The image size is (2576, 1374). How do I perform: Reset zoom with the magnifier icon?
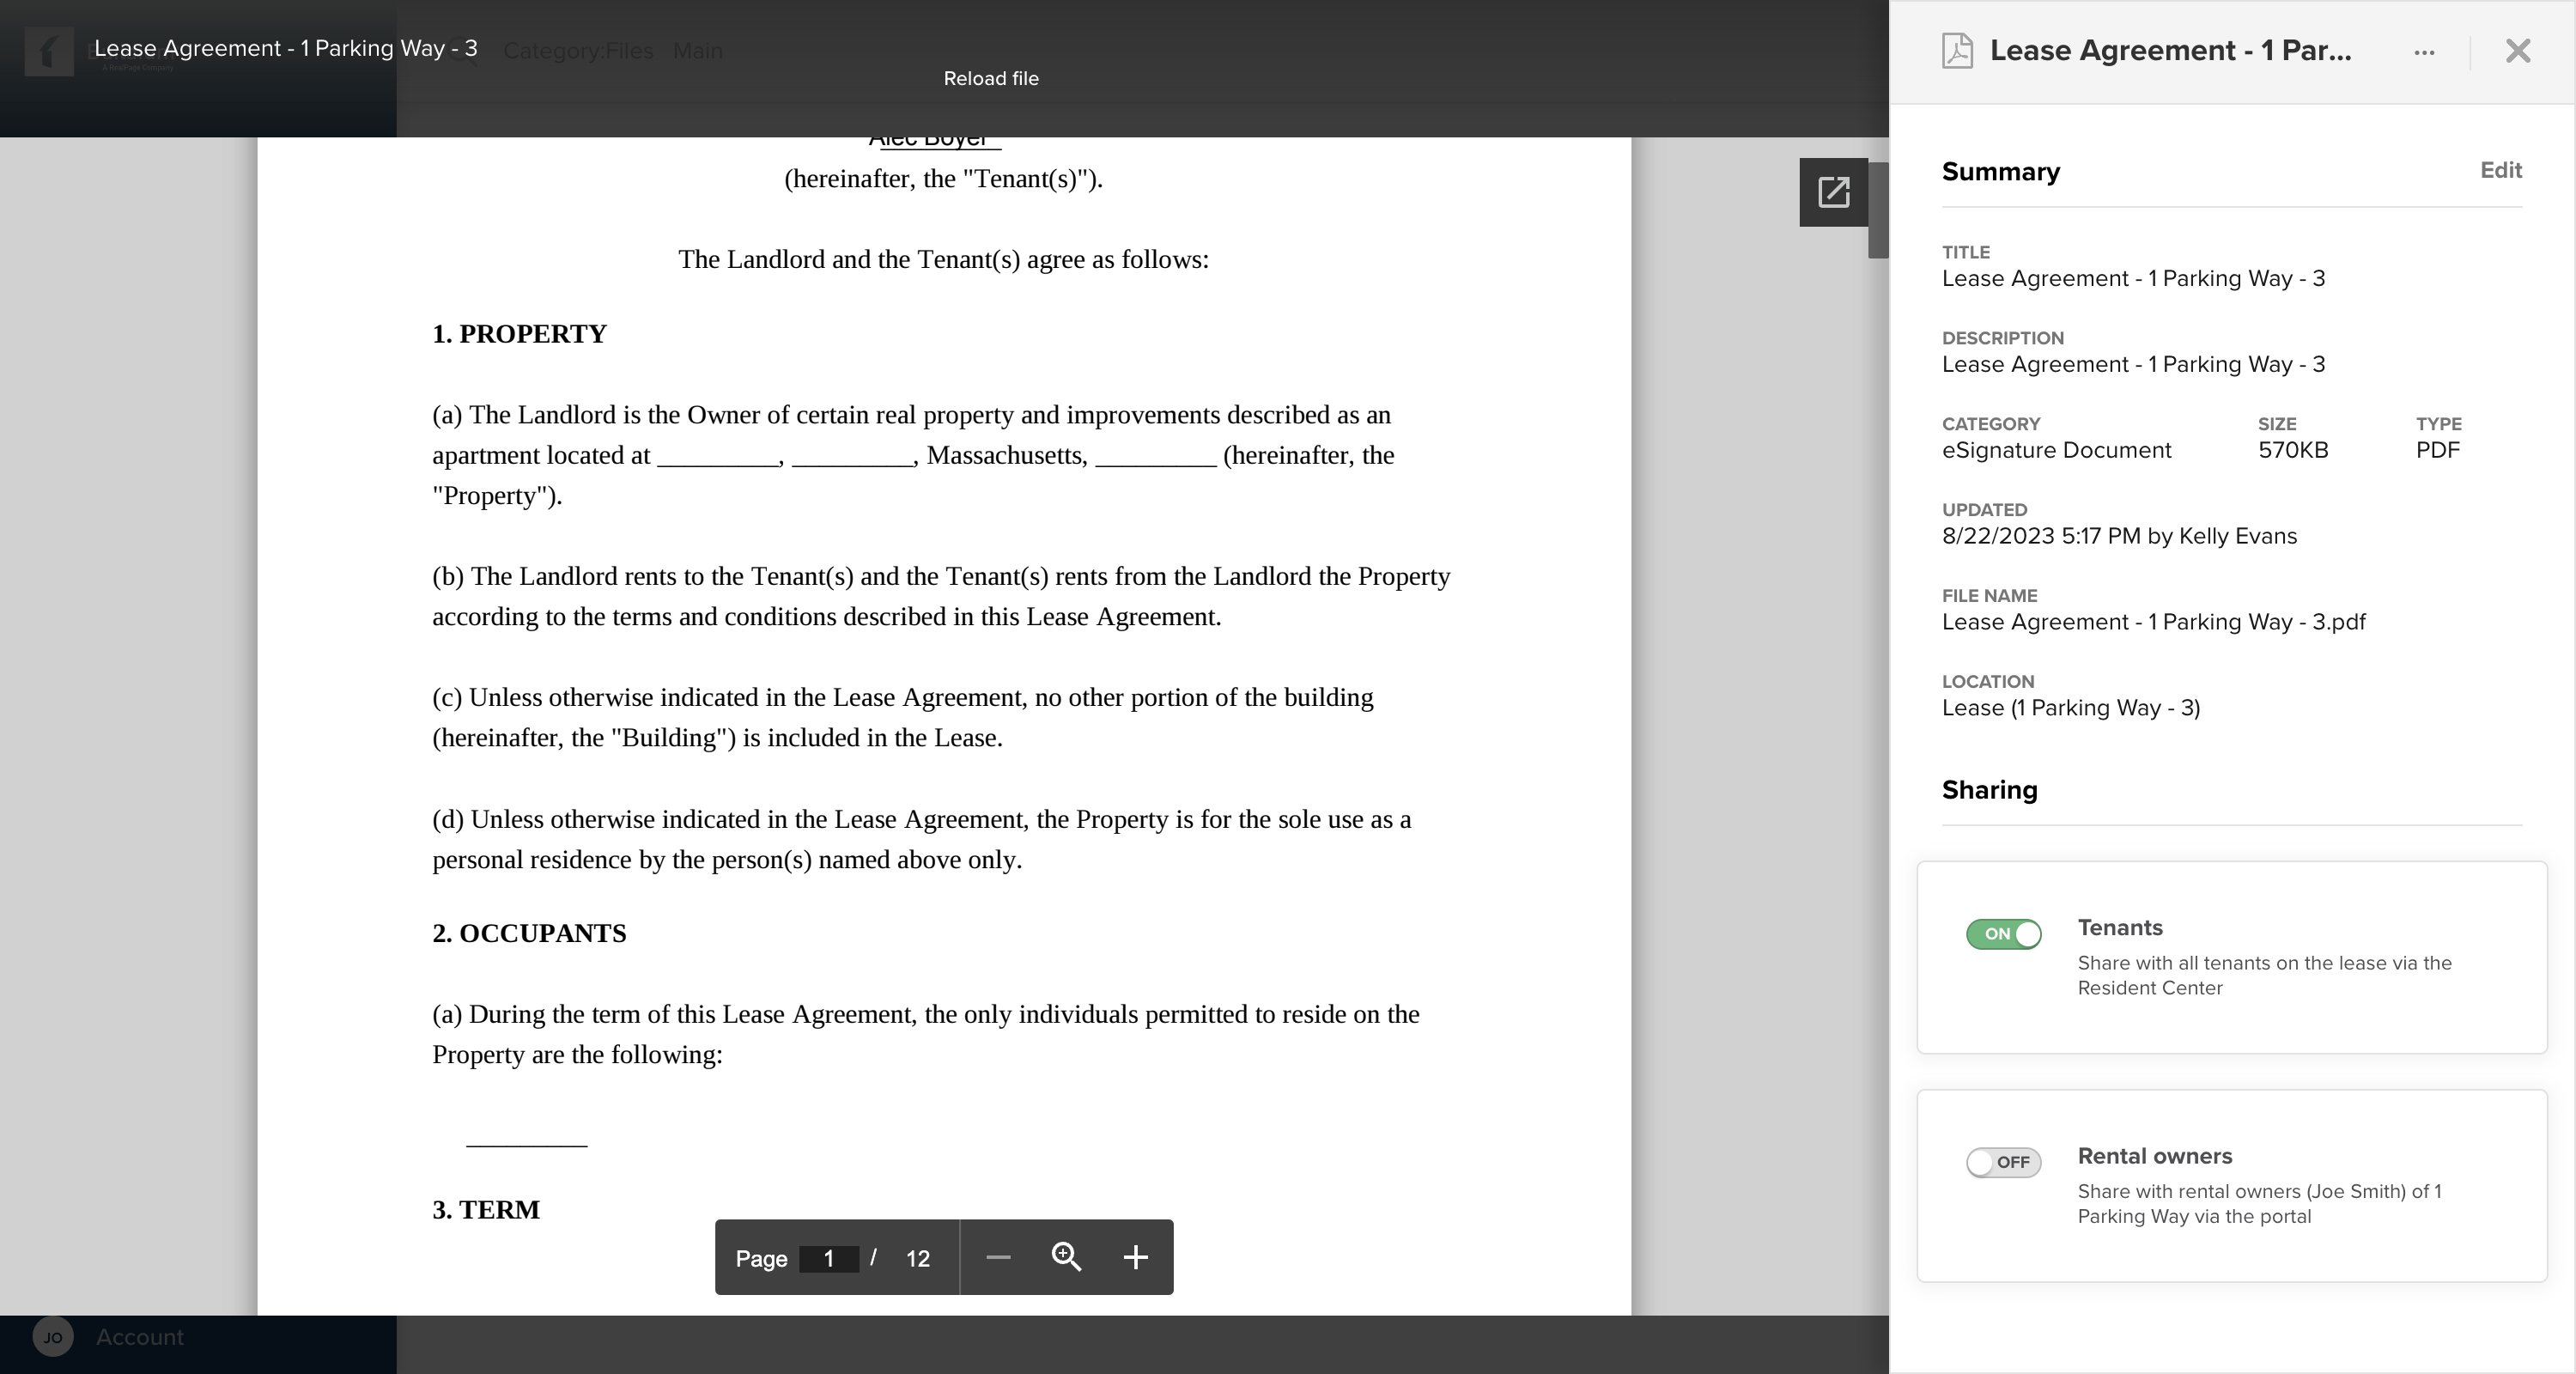click(x=1066, y=1257)
